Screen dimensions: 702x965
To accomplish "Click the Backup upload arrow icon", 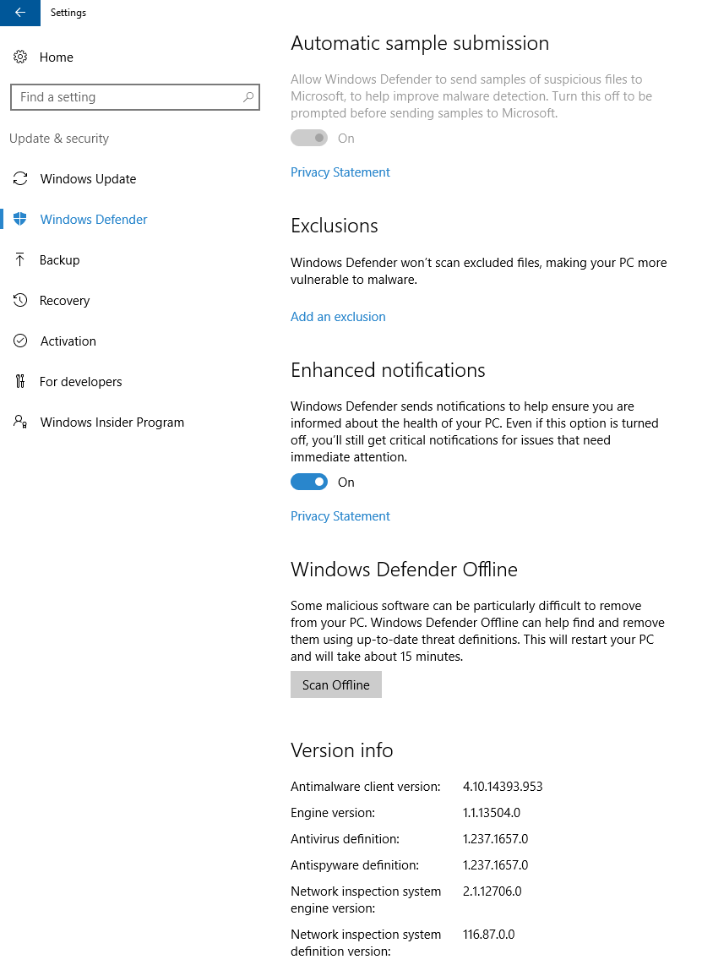I will coord(20,260).
